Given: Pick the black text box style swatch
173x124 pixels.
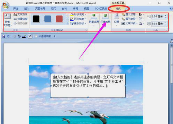Looking at the screenshot, I should pos(36,19).
